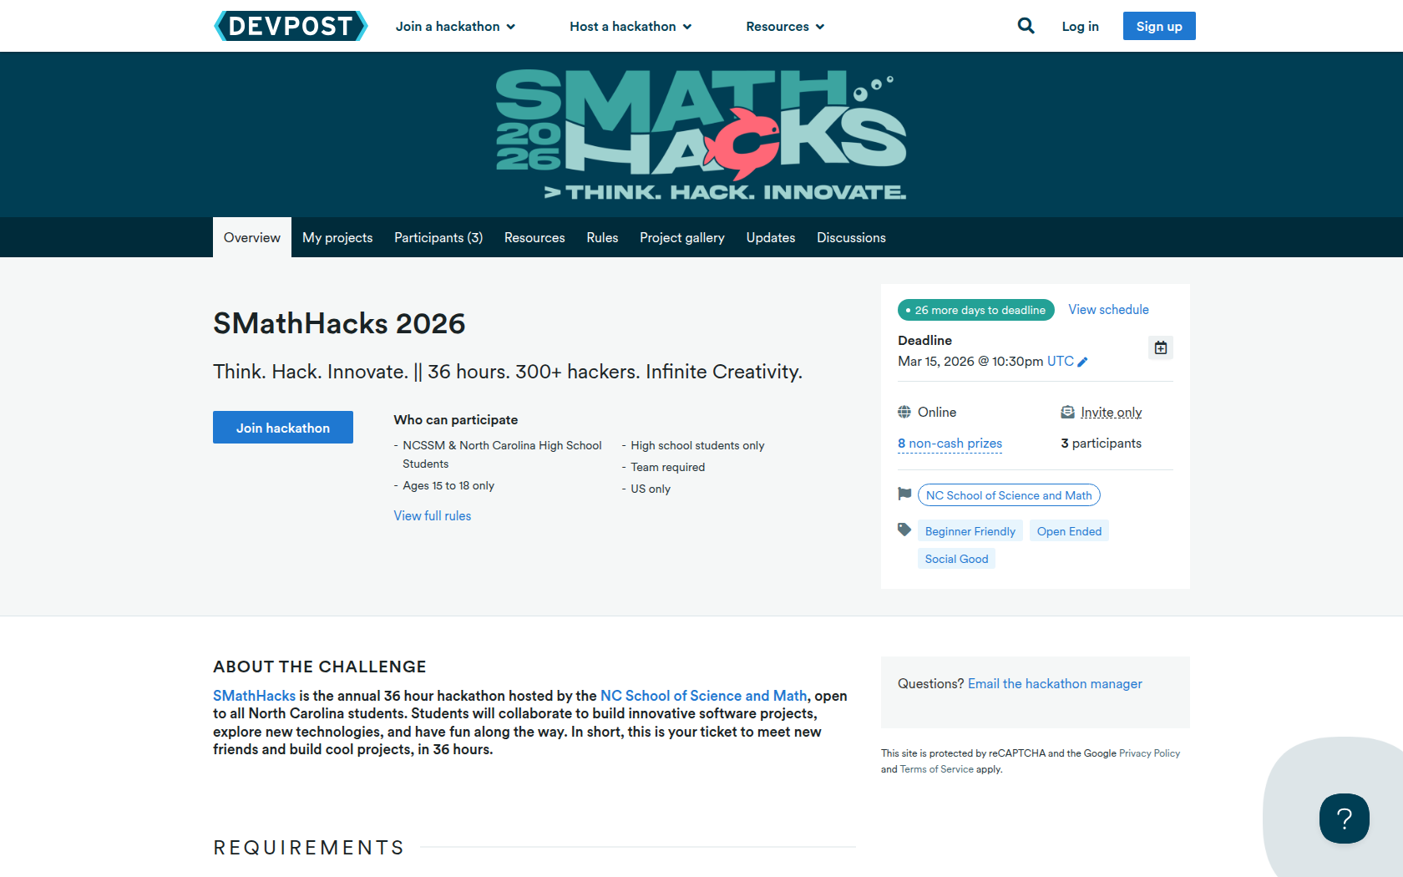Expand the Host a hackathon menu
Screen dimensions: 1403x877
[631, 27]
